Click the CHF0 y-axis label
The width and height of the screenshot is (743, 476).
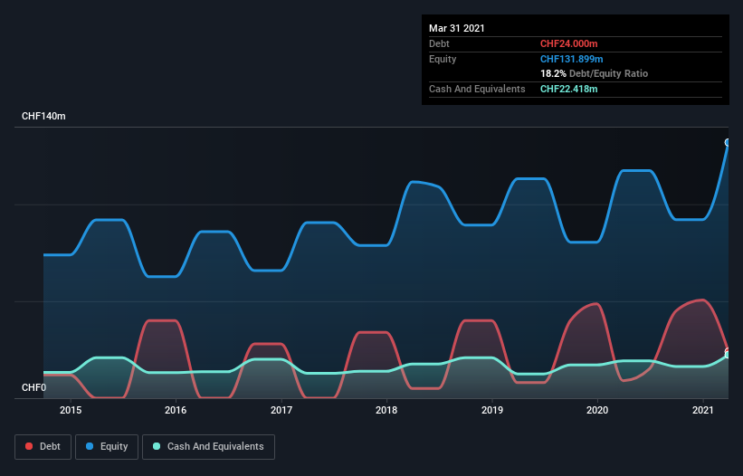tap(34, 387)
